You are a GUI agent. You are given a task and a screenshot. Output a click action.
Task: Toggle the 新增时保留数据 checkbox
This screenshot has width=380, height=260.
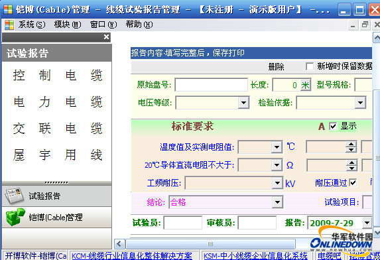tap(310, 66)
